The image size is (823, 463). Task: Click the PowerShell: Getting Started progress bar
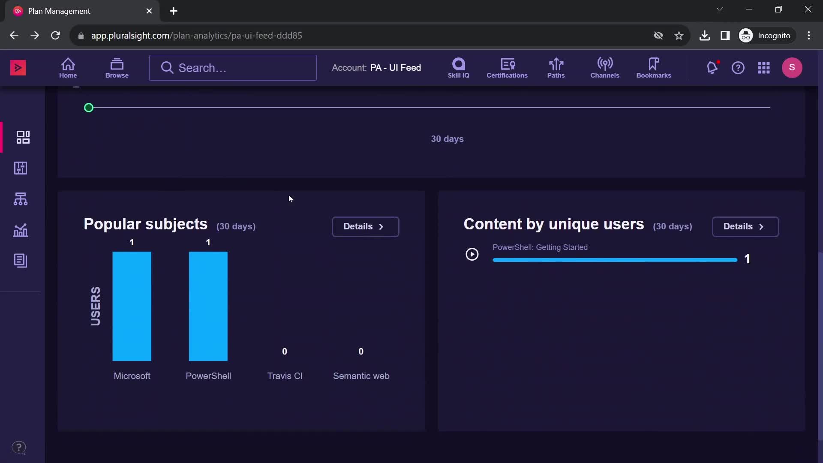click(615, 260)
